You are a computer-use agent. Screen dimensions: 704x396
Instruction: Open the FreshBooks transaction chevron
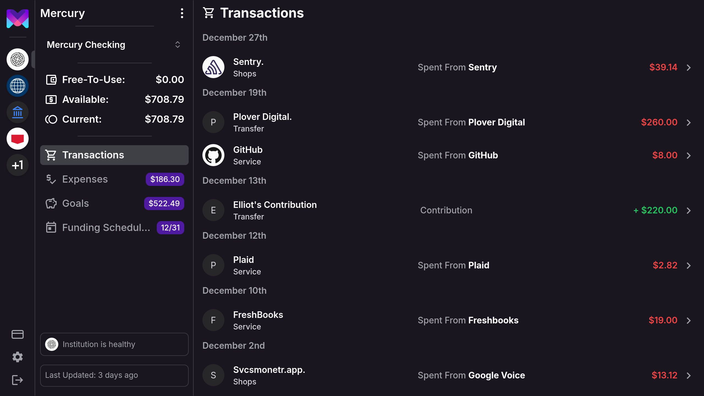click(689, 320)
